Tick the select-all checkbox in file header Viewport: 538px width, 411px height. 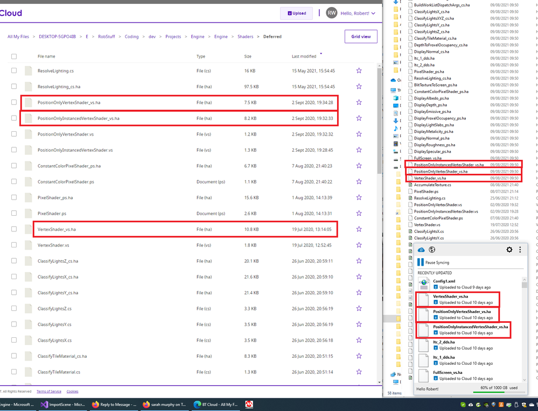point(14,56)
